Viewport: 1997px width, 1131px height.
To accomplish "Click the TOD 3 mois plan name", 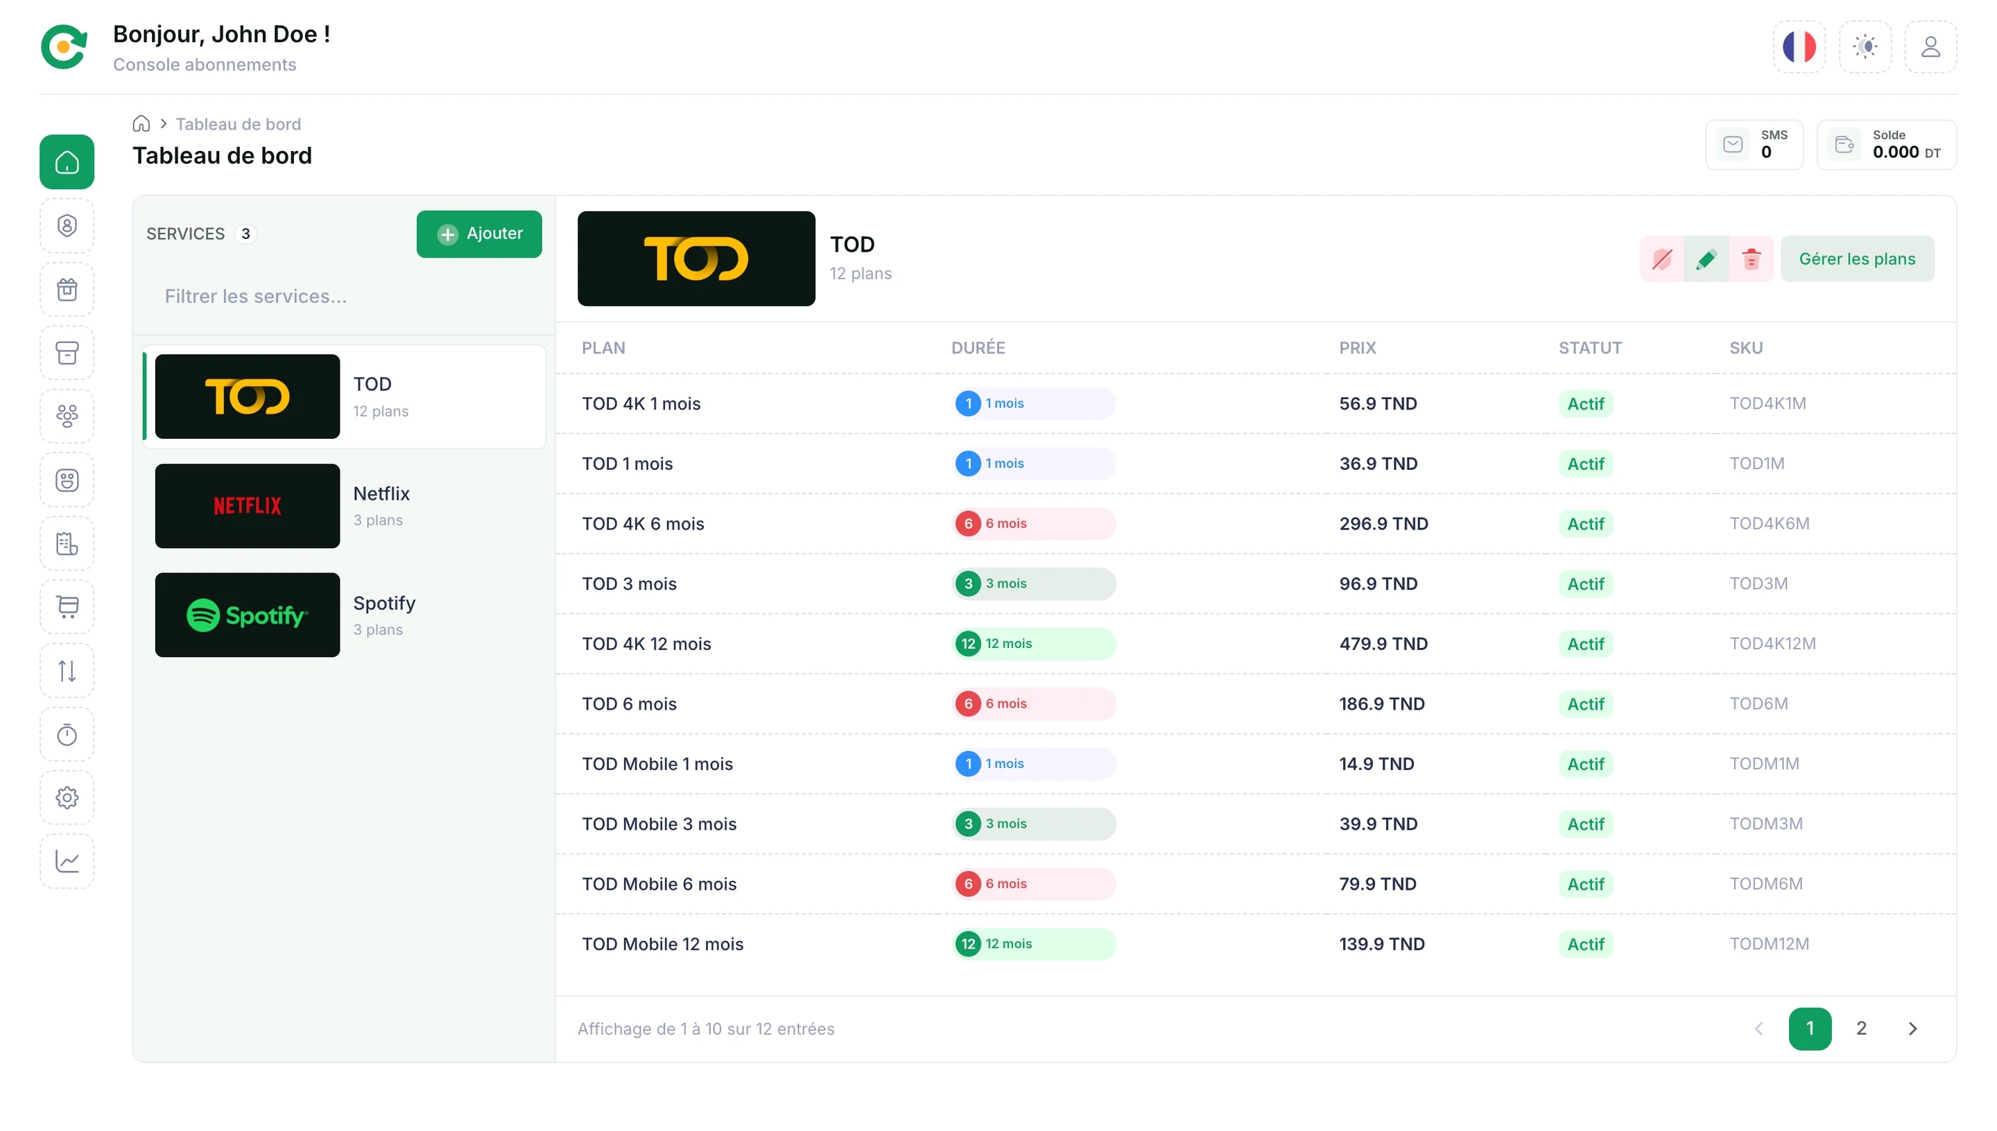I will coord(629,584).
